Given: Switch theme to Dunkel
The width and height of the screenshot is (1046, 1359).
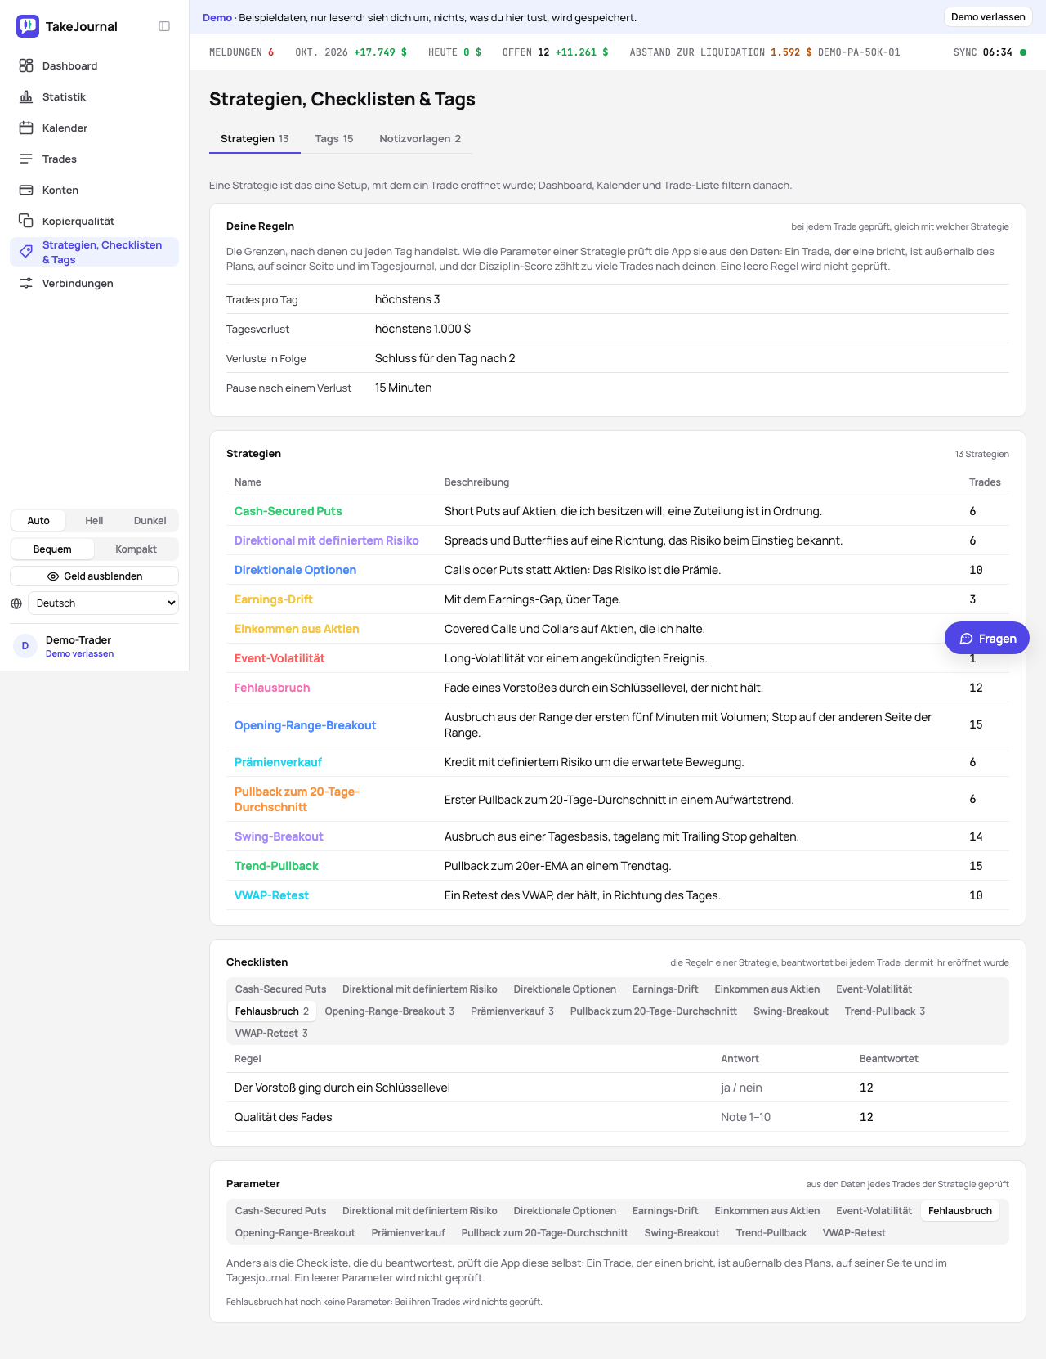Looking at the screenshot, I should pyautogui.click(x=150, y=521).
